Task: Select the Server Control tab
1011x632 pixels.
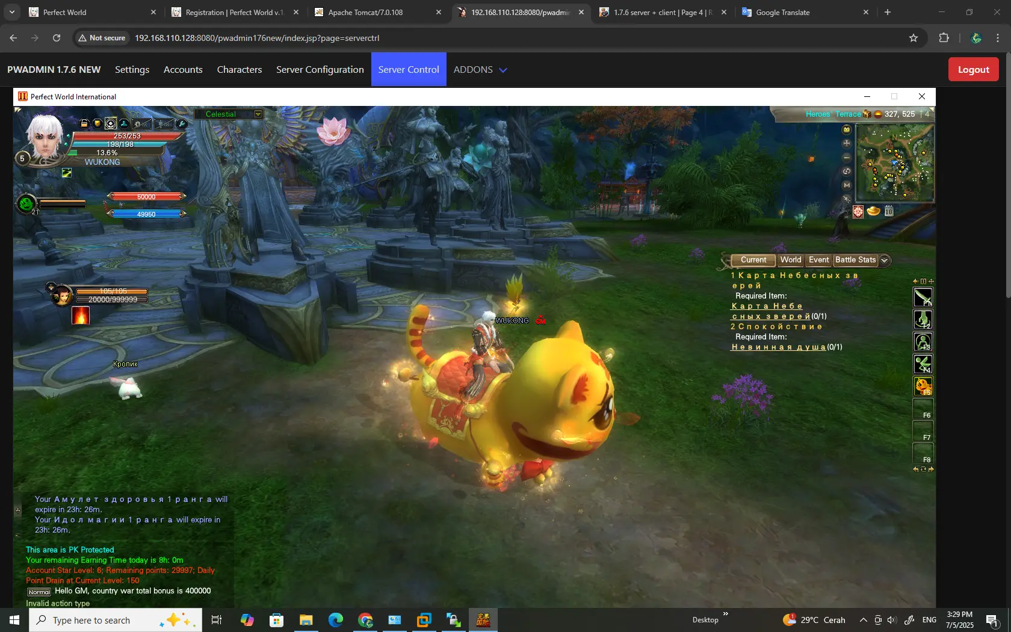Action: coord(409,69)
